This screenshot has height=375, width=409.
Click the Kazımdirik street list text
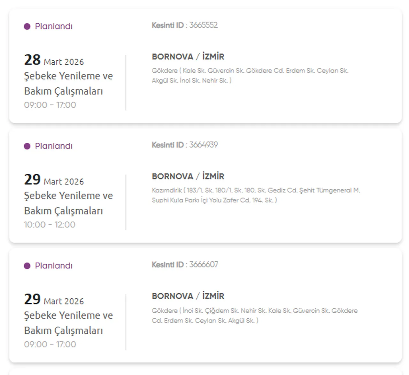[256, 195]
